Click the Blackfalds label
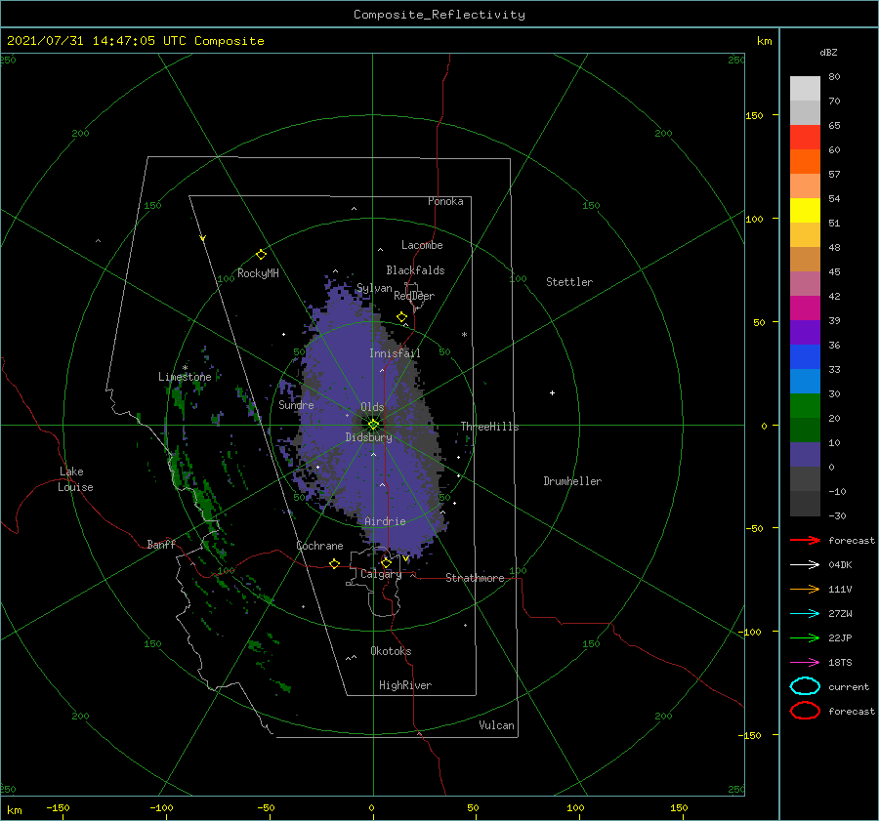The width and height of the screenshot is (879, 821). [x=415, y=270]
